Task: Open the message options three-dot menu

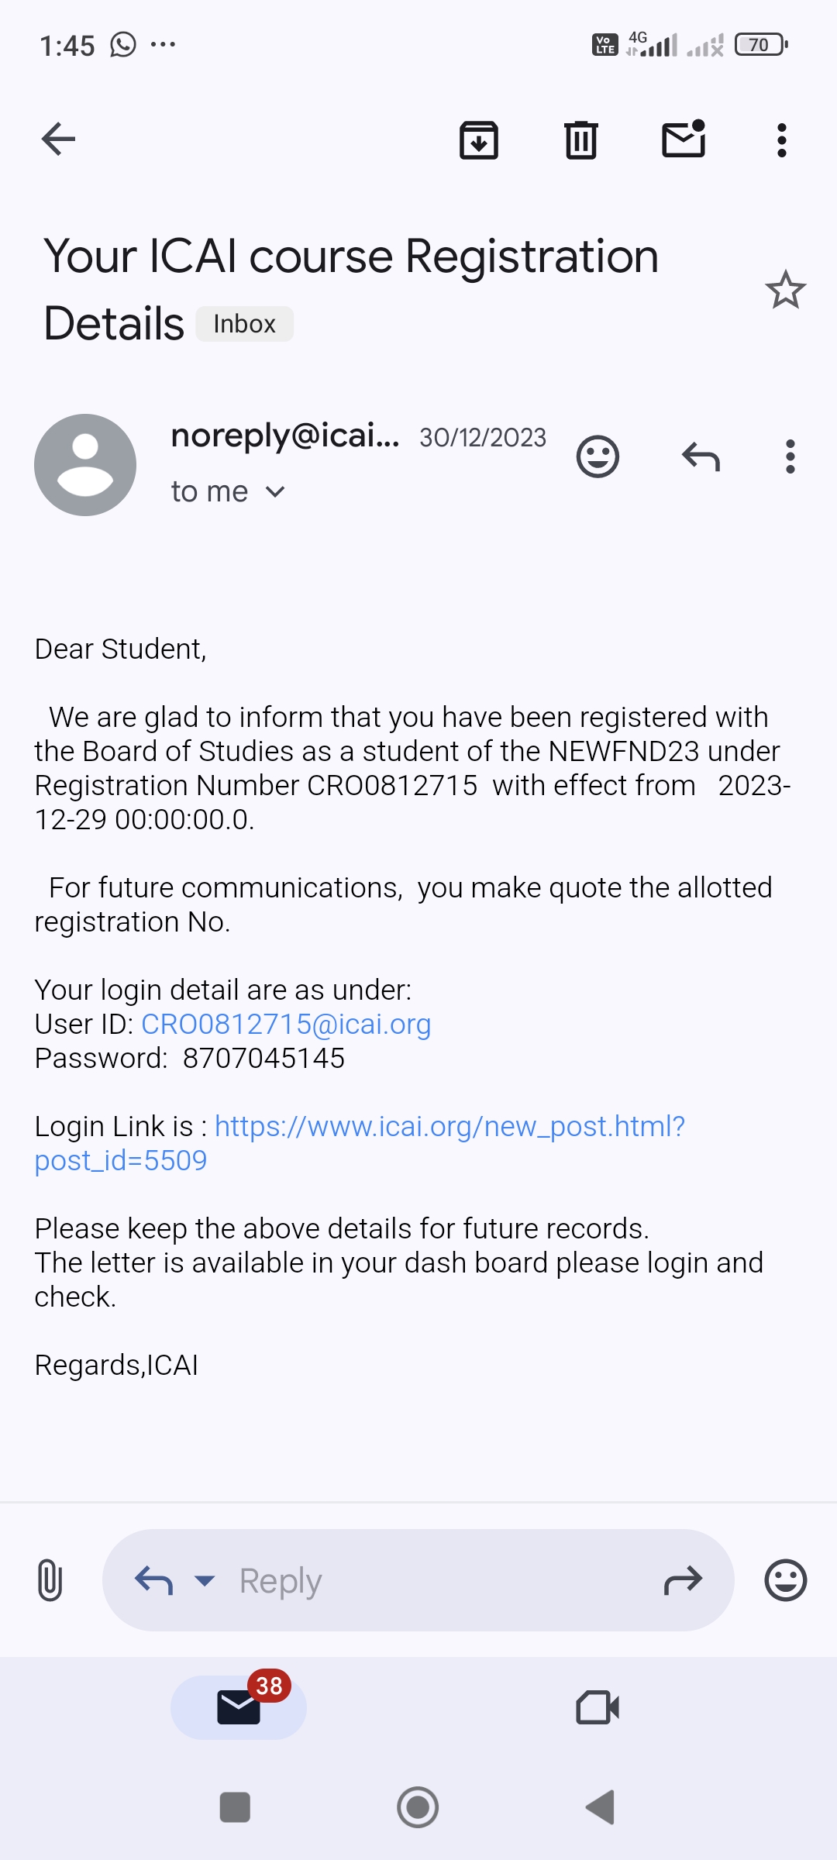Action: pos(790,456)
